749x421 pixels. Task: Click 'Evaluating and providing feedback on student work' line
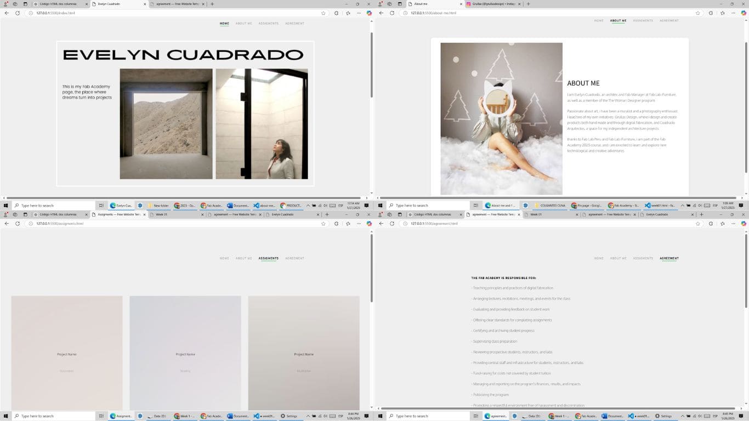[510, 309]
